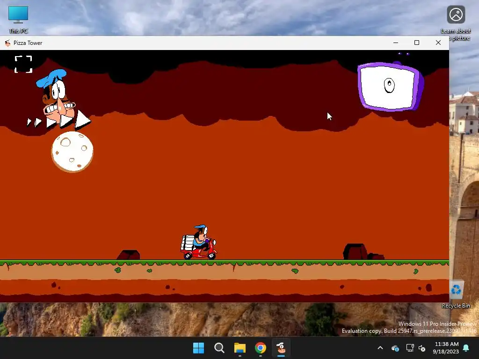Click Peppino's scared face in the HUD
Viewport: 479px width, 359px height.
point(57,96)
